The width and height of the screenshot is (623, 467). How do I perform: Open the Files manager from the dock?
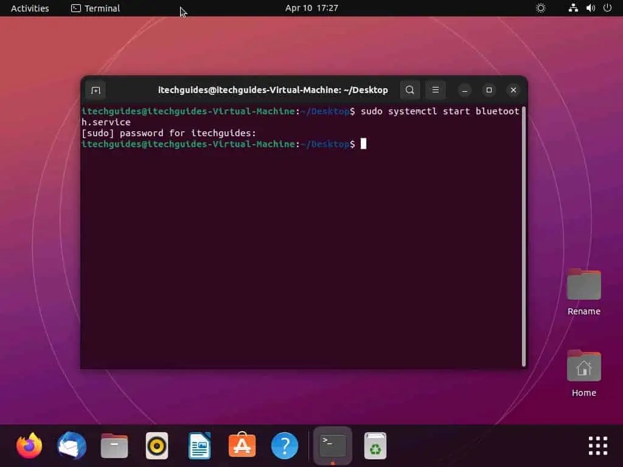point(114,446)
